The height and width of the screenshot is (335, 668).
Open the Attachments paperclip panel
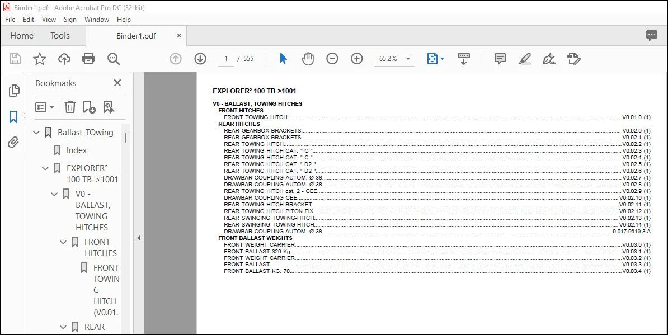click(x=13, y=142)
